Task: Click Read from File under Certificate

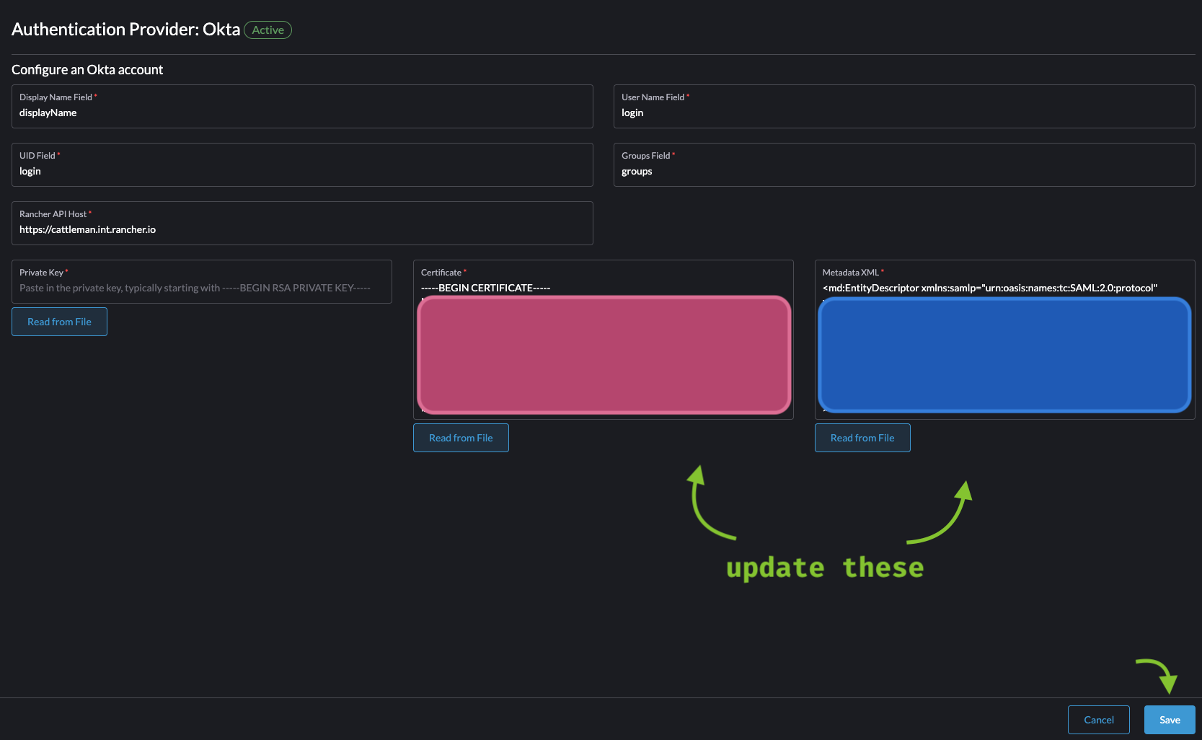Action: pos(461,438)
